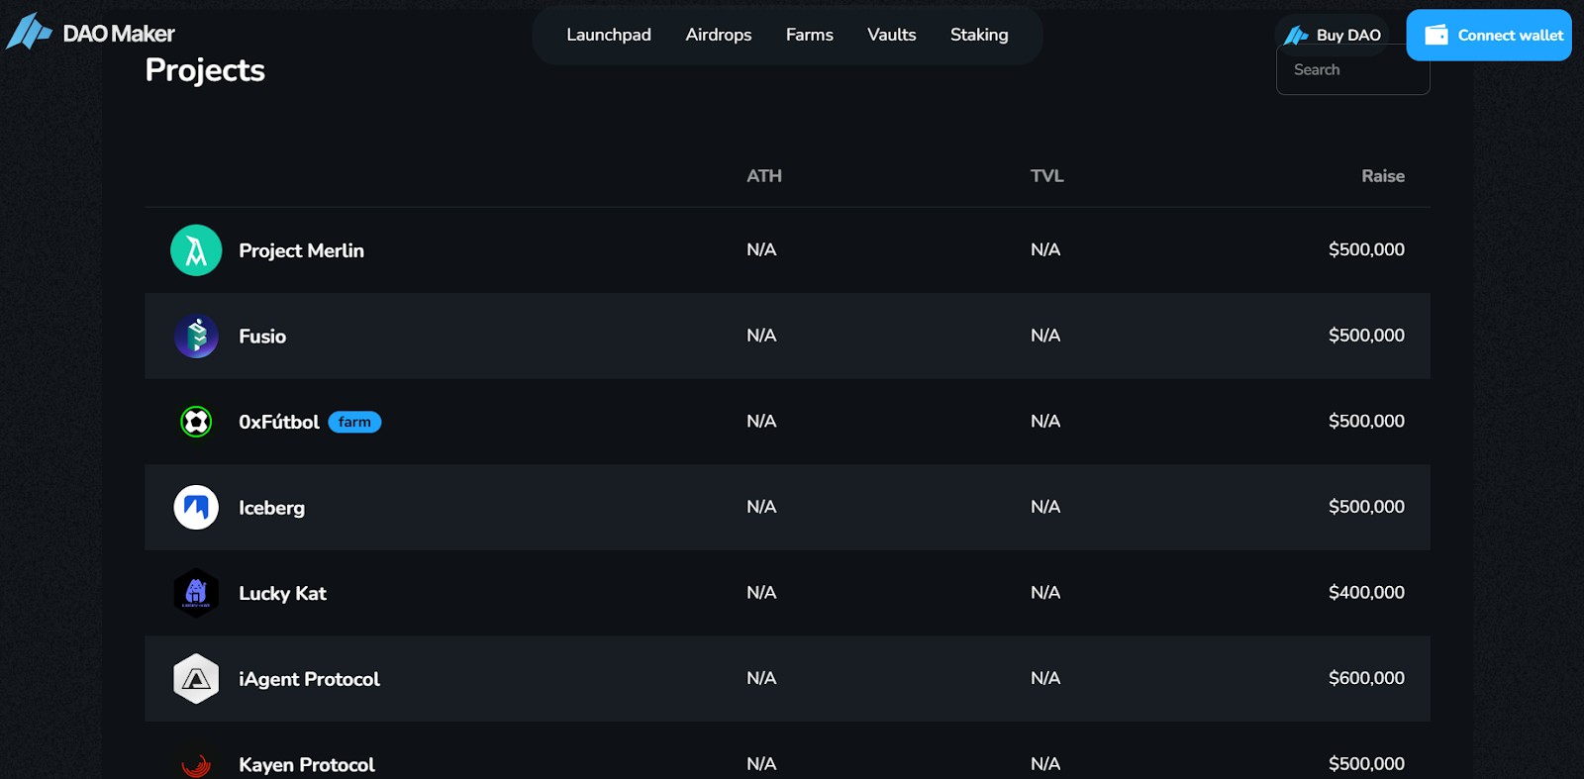Click iAgent Protocol's $600,000 raise value
1584x779 pixels.
click(1366, 678)
